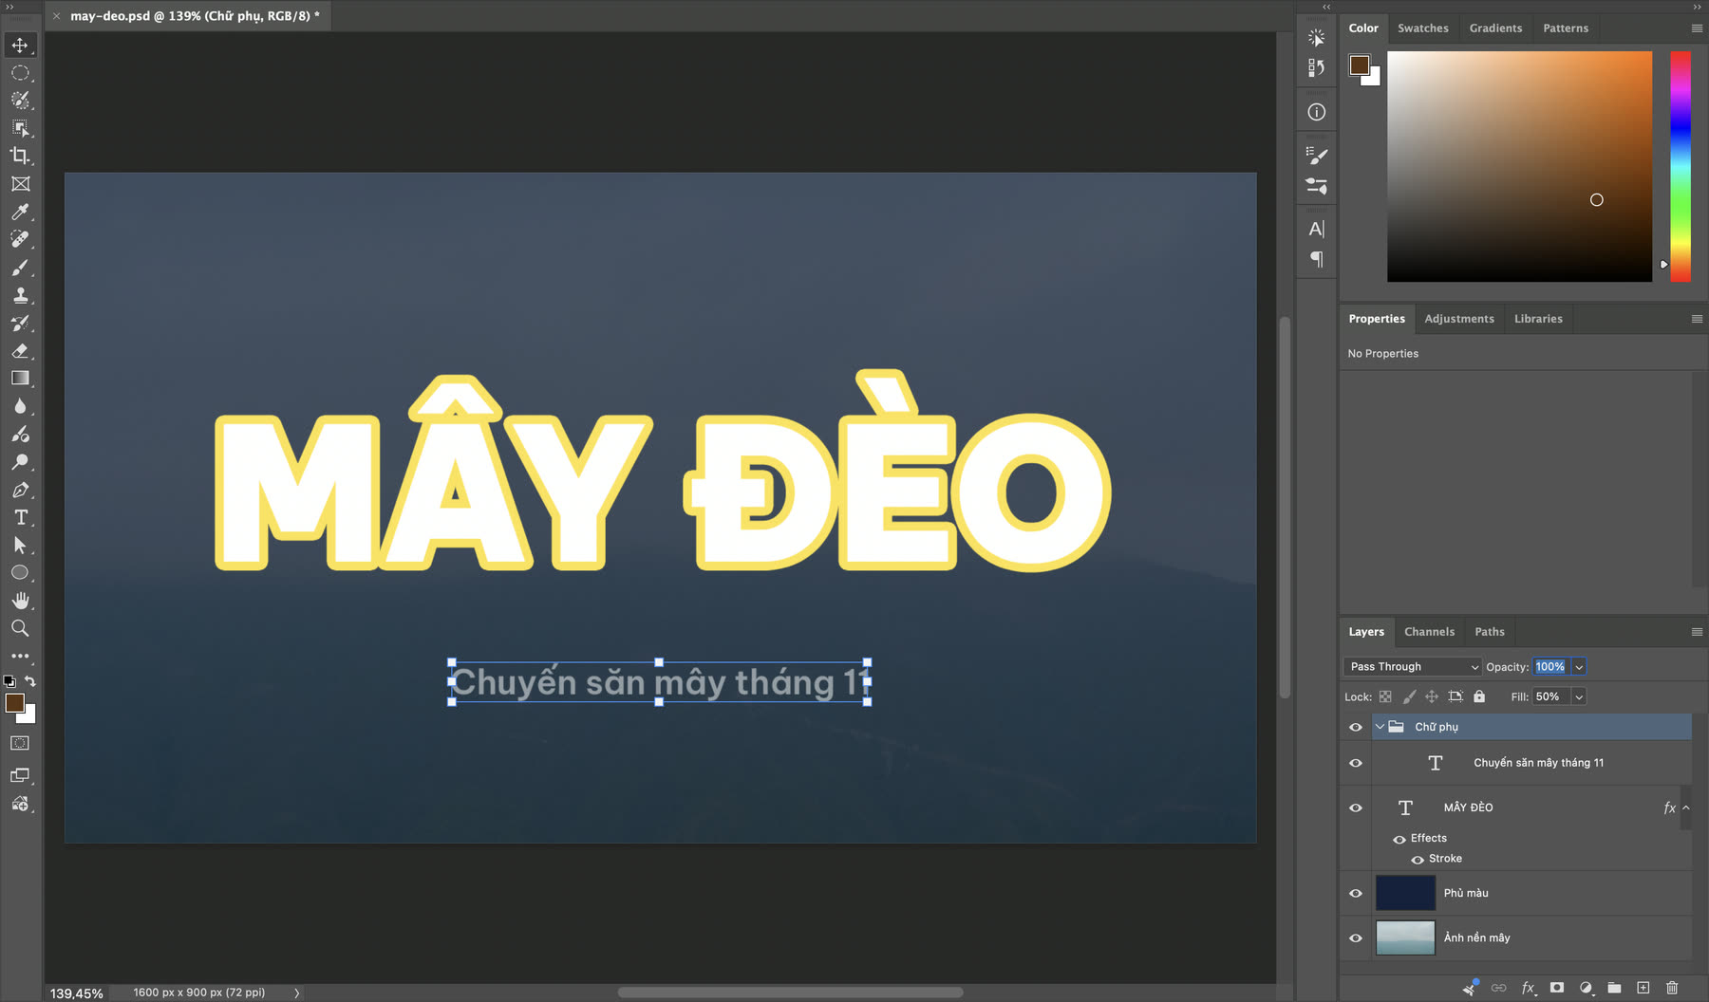Hide the Chuyến săn mây tháng 11 layer
The height and width of the screenshot is (1002, 1709).
point(1356,763)
